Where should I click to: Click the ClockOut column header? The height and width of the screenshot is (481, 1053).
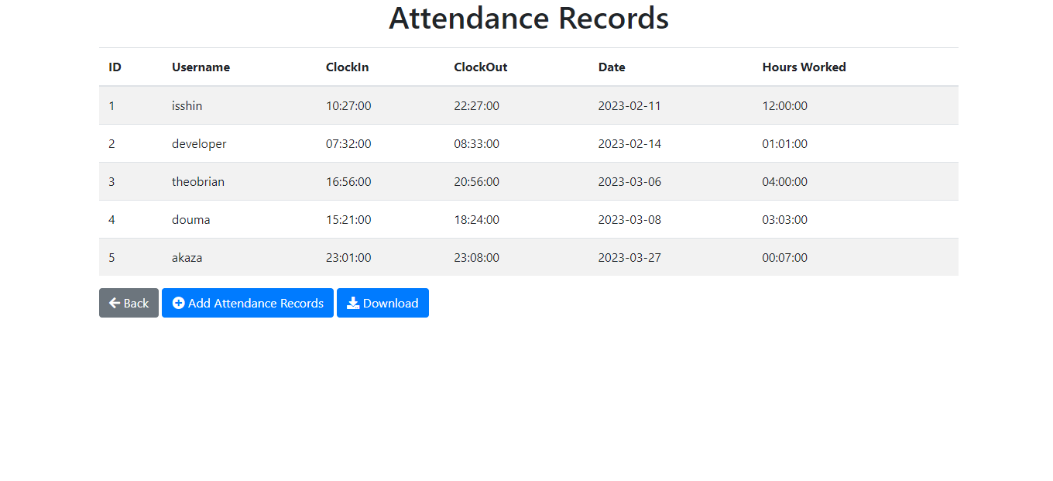click(480, 67)
